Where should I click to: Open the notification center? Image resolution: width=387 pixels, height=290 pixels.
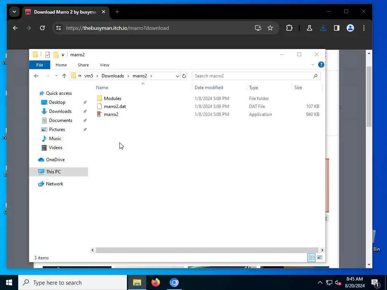click(x=375, y=282)
